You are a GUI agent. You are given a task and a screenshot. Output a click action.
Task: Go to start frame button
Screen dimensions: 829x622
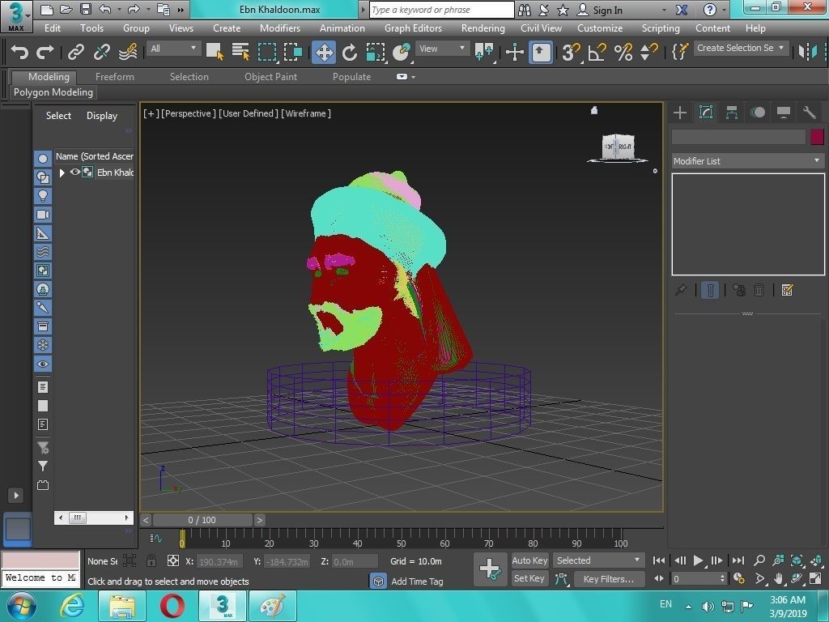tap(659, 560)
